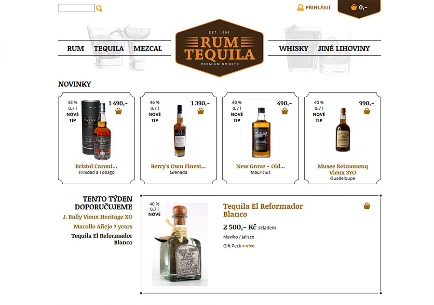Select J. Bally Vieux Heritage XO recommendation
The width and height of the screenshot is (434, 305).
pos(97,217)
